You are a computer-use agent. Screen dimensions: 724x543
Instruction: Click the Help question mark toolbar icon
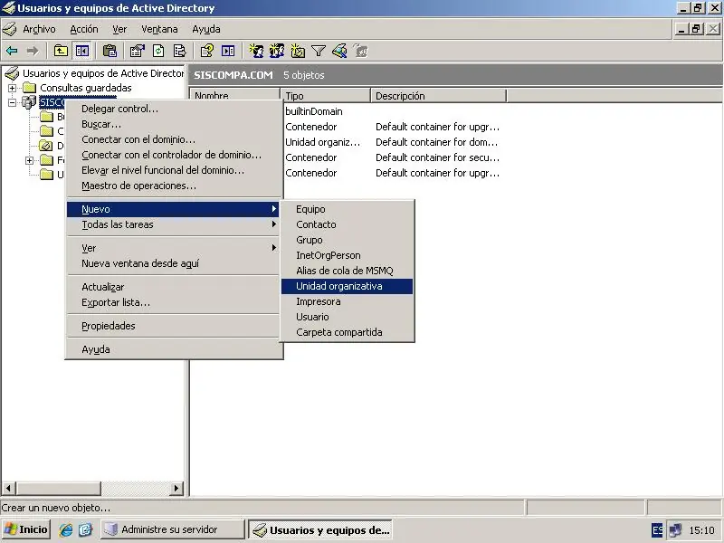click(x=206, y=51)
